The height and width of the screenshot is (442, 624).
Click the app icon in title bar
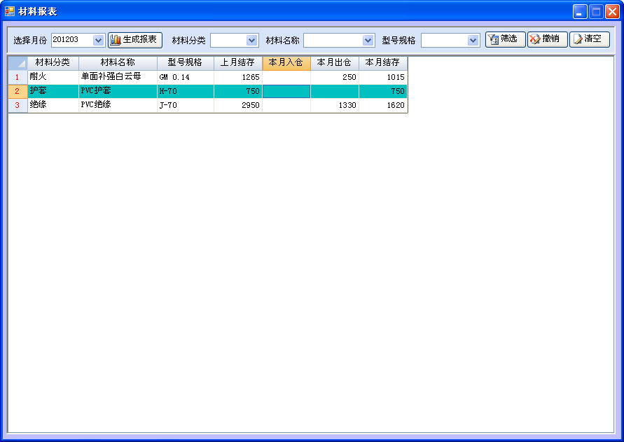[x=10, y=11]
